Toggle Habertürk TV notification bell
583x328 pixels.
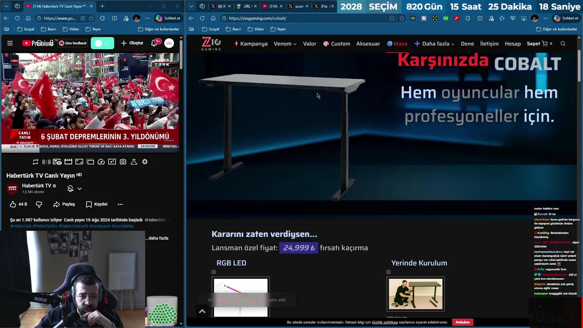pos(70,189)
